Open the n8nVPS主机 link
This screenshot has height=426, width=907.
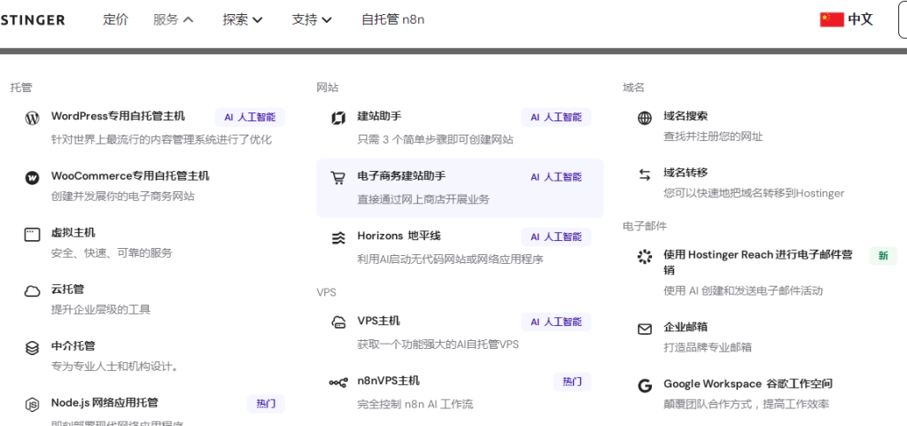pos(388,380)
